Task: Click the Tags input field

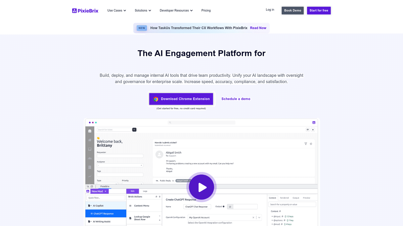Action: (120, 175)
